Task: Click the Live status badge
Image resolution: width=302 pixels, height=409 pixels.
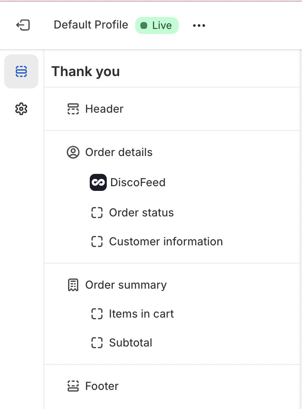Action: tap(157, 26)
